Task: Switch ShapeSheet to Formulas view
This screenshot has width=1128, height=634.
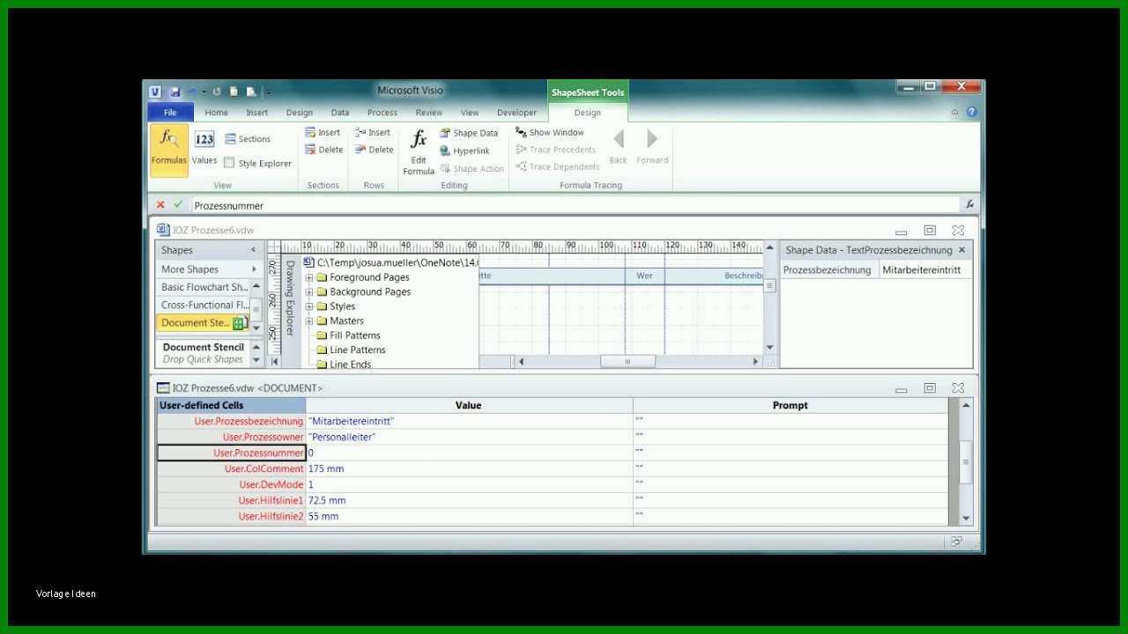Action: [x=168, y=149]
